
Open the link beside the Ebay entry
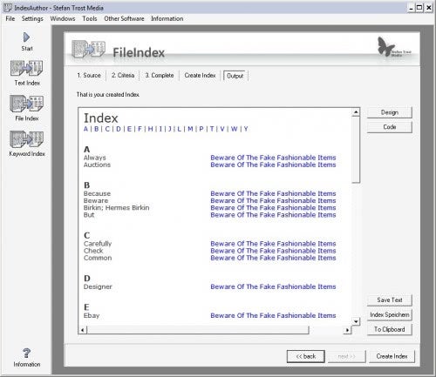[273, 315]
